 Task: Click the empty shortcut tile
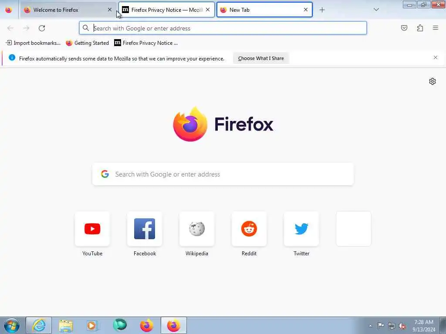click(x=354, y=229)
